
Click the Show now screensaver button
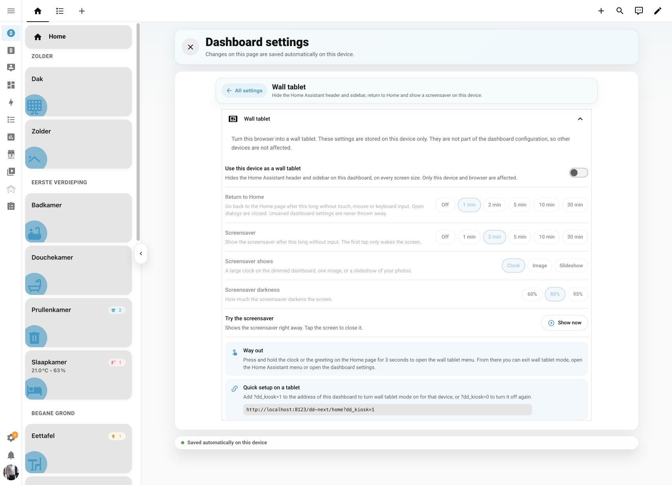(564, 323)
